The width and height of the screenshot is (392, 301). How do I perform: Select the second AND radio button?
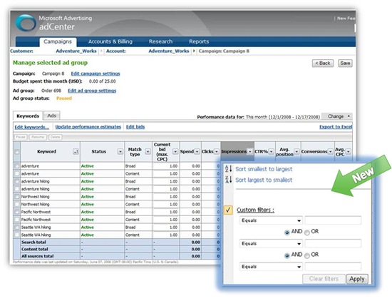287,255
